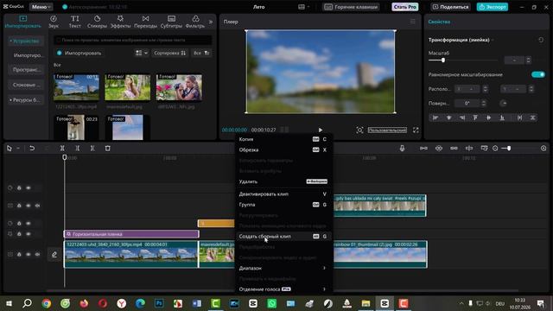Open the Пользовательский aspect ratio dropdown
Image resolution: width=553 pixels, height=311 pixels.
pyautogui.click(x=387, y=130)
